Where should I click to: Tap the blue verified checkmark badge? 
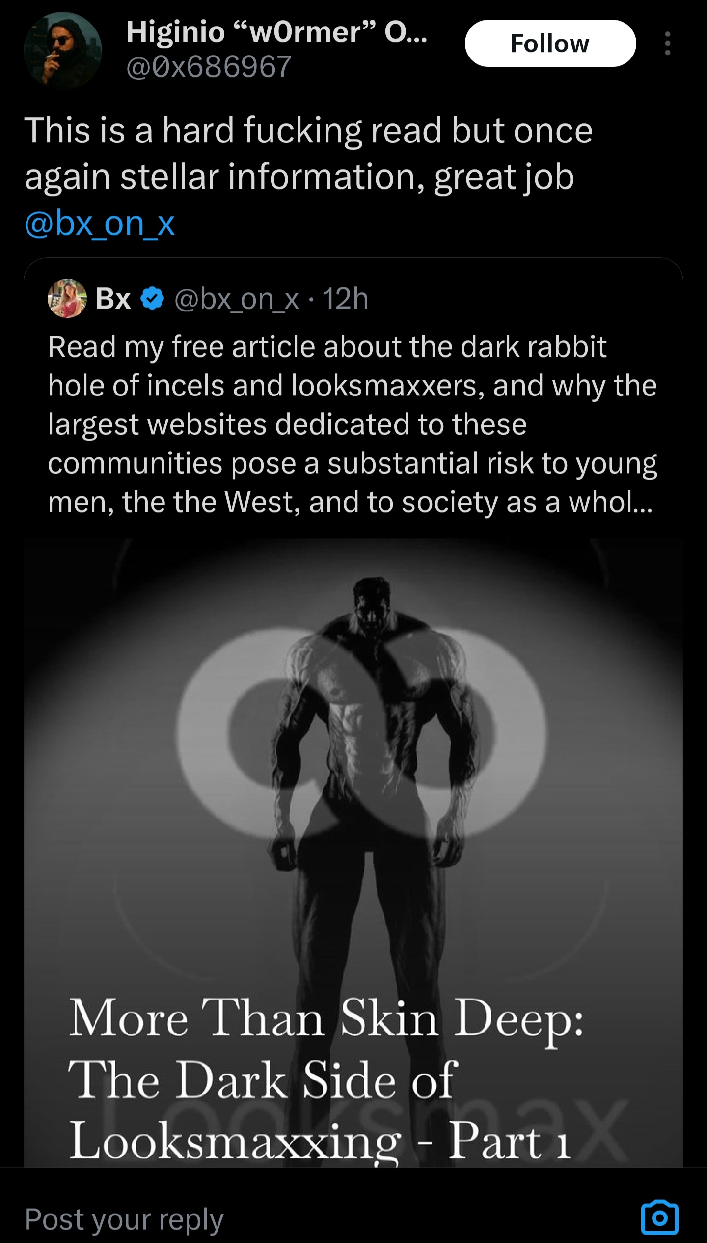(153, 299)
